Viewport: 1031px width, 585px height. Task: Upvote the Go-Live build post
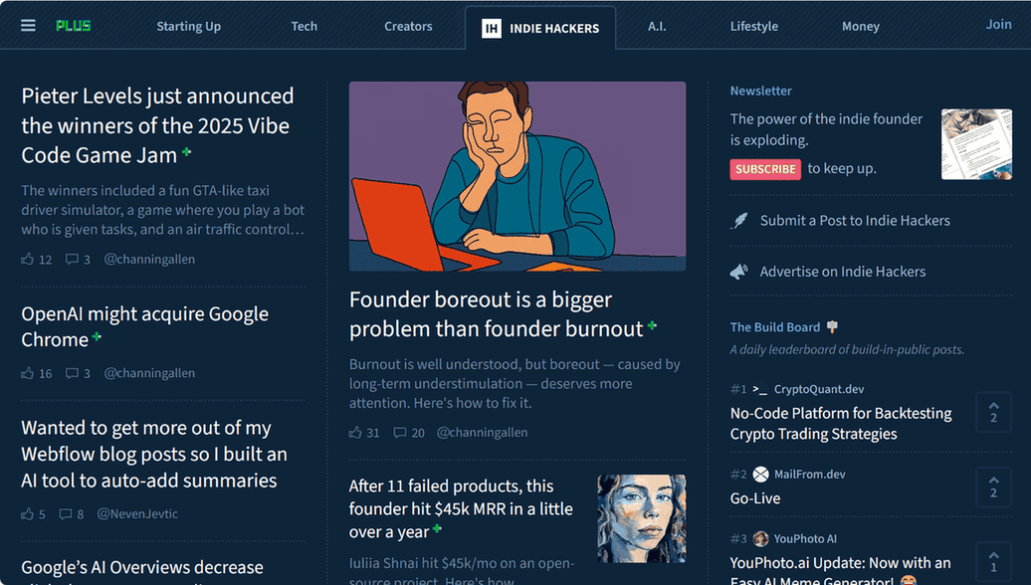click(993, 488)
